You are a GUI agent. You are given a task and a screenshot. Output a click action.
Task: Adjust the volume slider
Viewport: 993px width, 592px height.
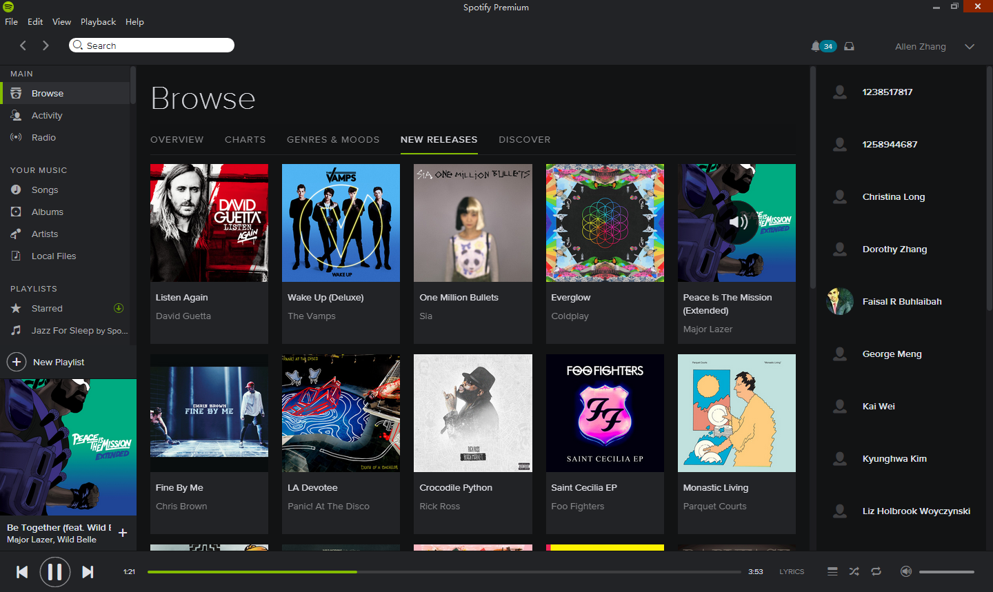pos(947,572)
